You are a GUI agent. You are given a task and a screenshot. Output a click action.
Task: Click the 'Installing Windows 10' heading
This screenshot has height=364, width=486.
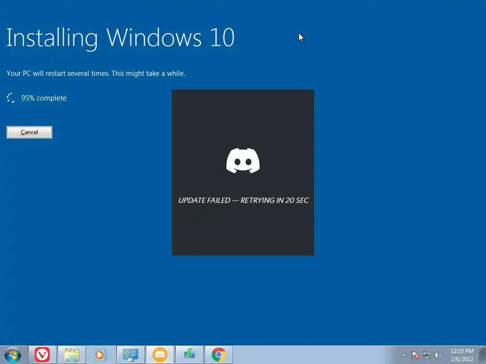pyautogui.click(x=120, y=38)
